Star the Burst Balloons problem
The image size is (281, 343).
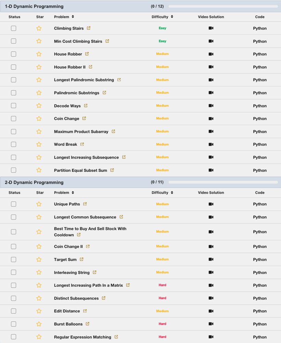coord(39,324)
